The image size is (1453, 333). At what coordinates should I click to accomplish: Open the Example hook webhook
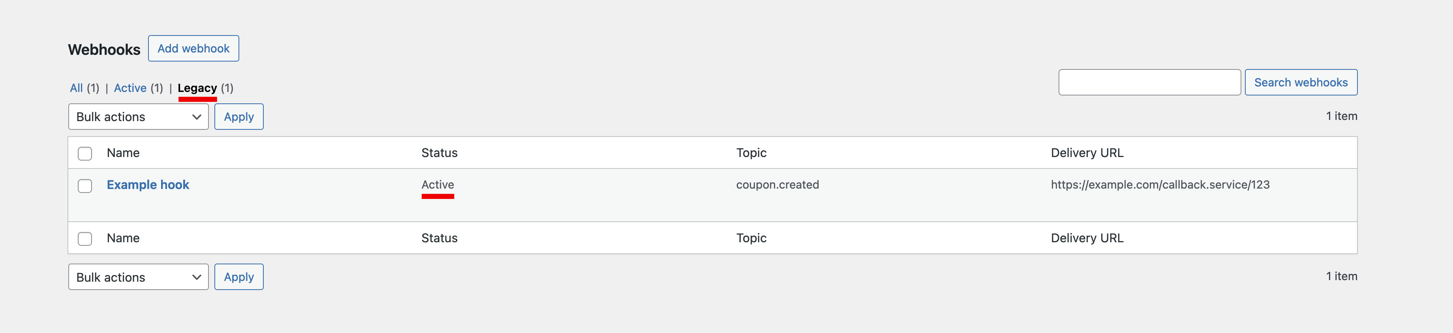(148, 184)
